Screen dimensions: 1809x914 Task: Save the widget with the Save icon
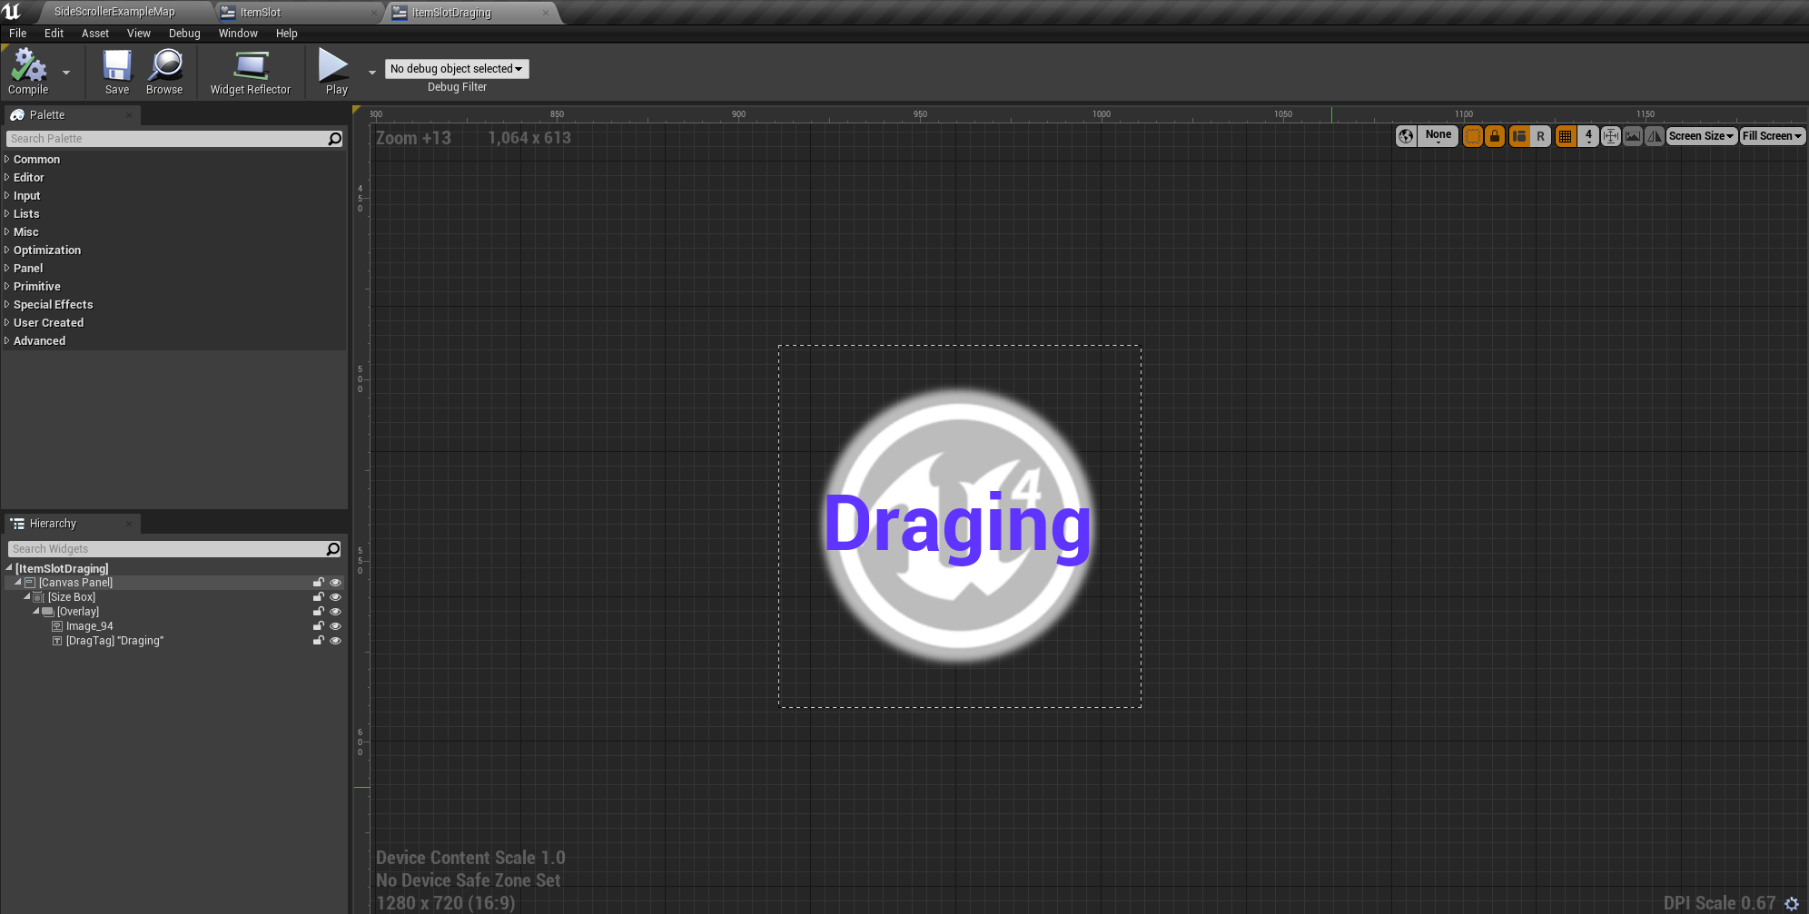[x=117, y=72]
